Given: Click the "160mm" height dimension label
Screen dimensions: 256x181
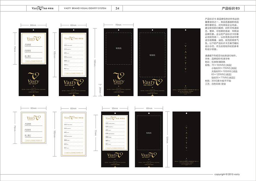Looking at the screenshot, I should (x=95, y=63).
